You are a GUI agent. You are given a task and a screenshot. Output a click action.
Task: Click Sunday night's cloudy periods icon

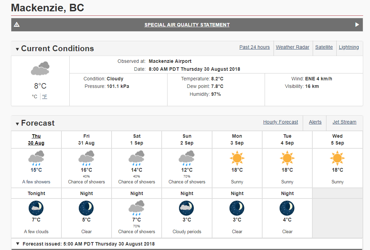187,208
